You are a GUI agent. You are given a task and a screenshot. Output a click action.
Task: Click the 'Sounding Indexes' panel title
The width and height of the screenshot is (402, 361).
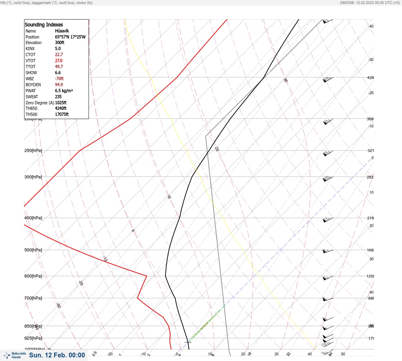[44, 24]
